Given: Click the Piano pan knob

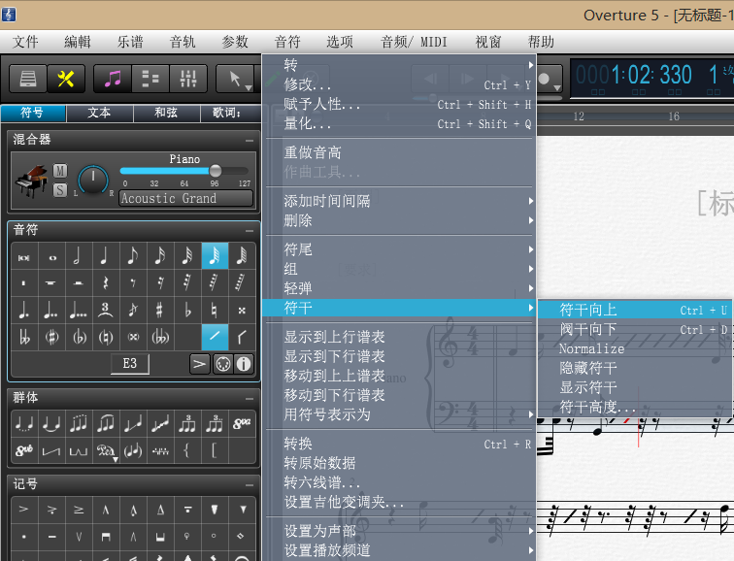Looking at the screenshot, I should pyautogui.click(x=93, y=181).
